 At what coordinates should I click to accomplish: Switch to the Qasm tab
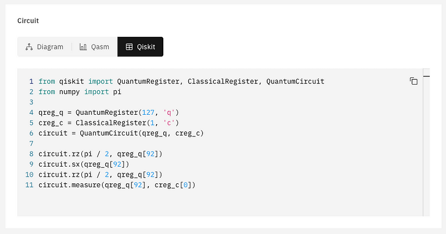point(94,47)
